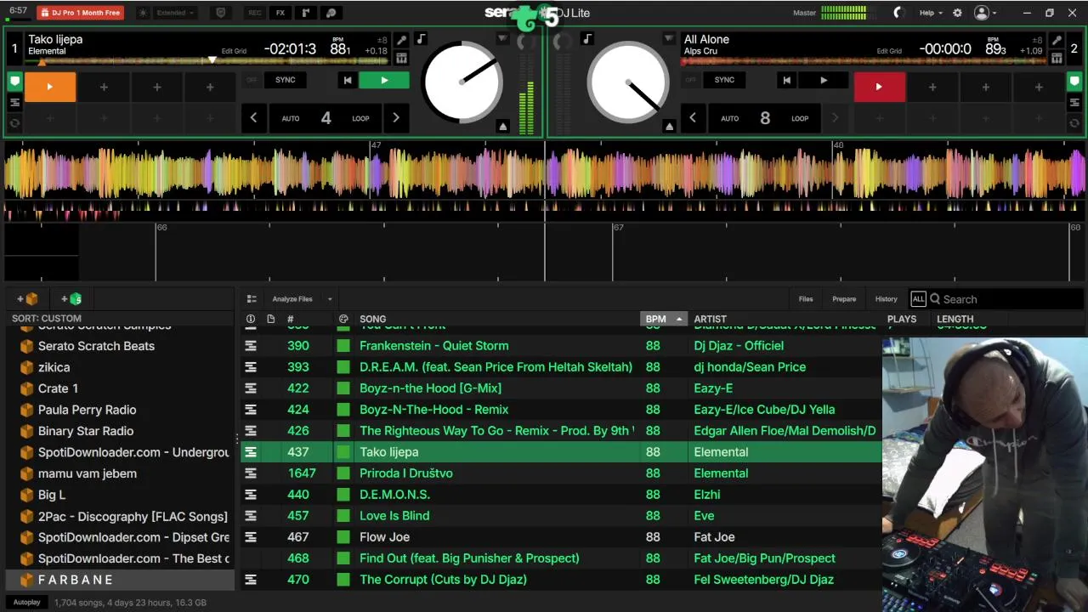The image size is (1088, 612).
Task: Open the Help menu
Action: point(931,13)
